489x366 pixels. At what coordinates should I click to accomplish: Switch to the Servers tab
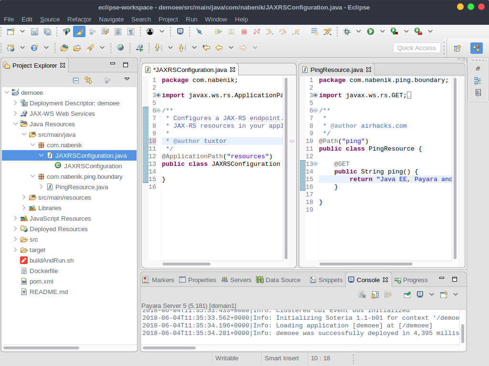coord(236,280)
